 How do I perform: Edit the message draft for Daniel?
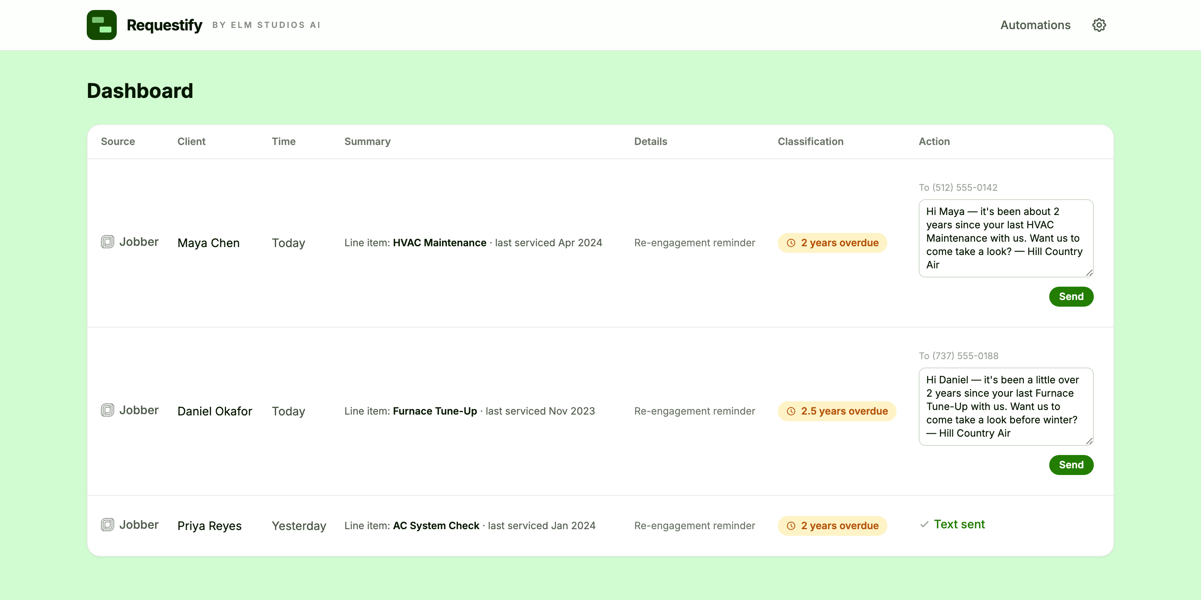pos(1006,406)
